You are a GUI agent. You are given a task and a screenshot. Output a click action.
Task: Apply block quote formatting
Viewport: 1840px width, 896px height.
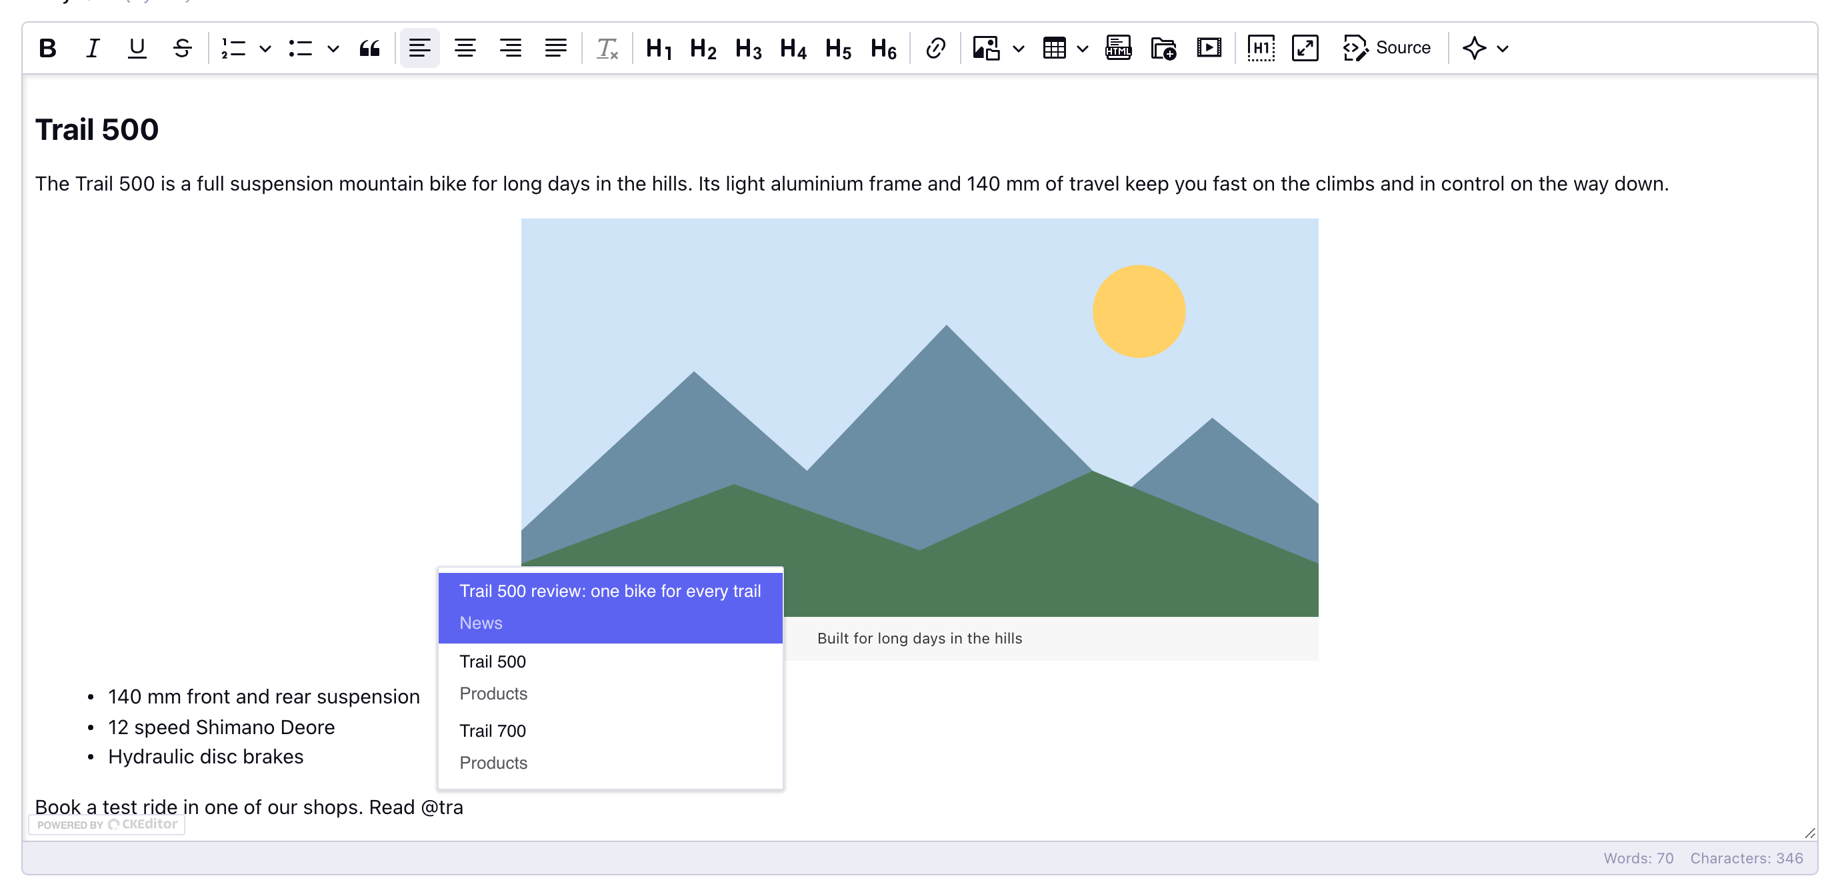click(369, 48)
